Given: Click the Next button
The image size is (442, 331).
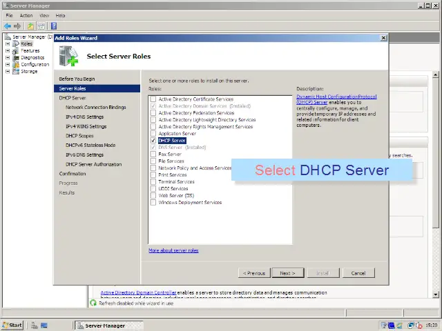Looking at the screenshot, I should point(288,273).
